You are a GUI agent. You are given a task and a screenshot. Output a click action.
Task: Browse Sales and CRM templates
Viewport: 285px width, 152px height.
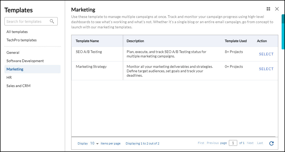(x=18, y=85)
